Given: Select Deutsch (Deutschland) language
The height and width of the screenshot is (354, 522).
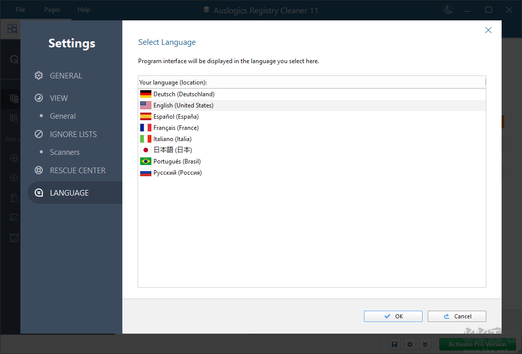Looking at the screenshot, I should point(311,94).
